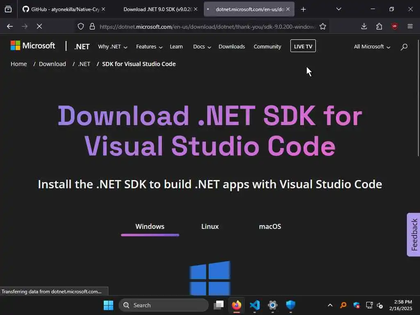420x315 pixels.
Task: Open the Firefox tab overview icon
Action: coord(8,9)
